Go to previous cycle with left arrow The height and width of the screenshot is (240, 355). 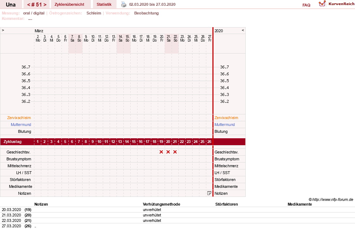click(29, 5)
